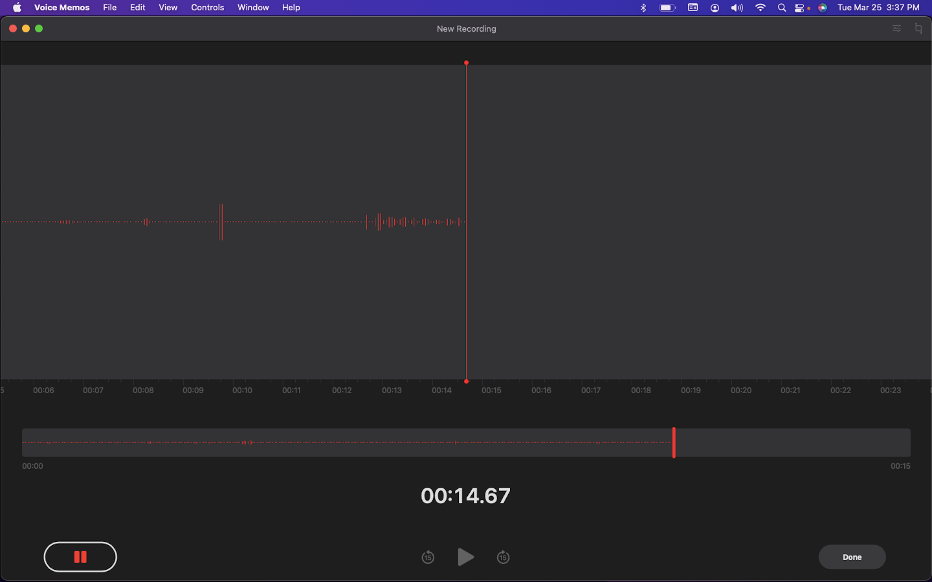
Task: Click the keyboard input menu bar icon
Action: coord(693,8)
